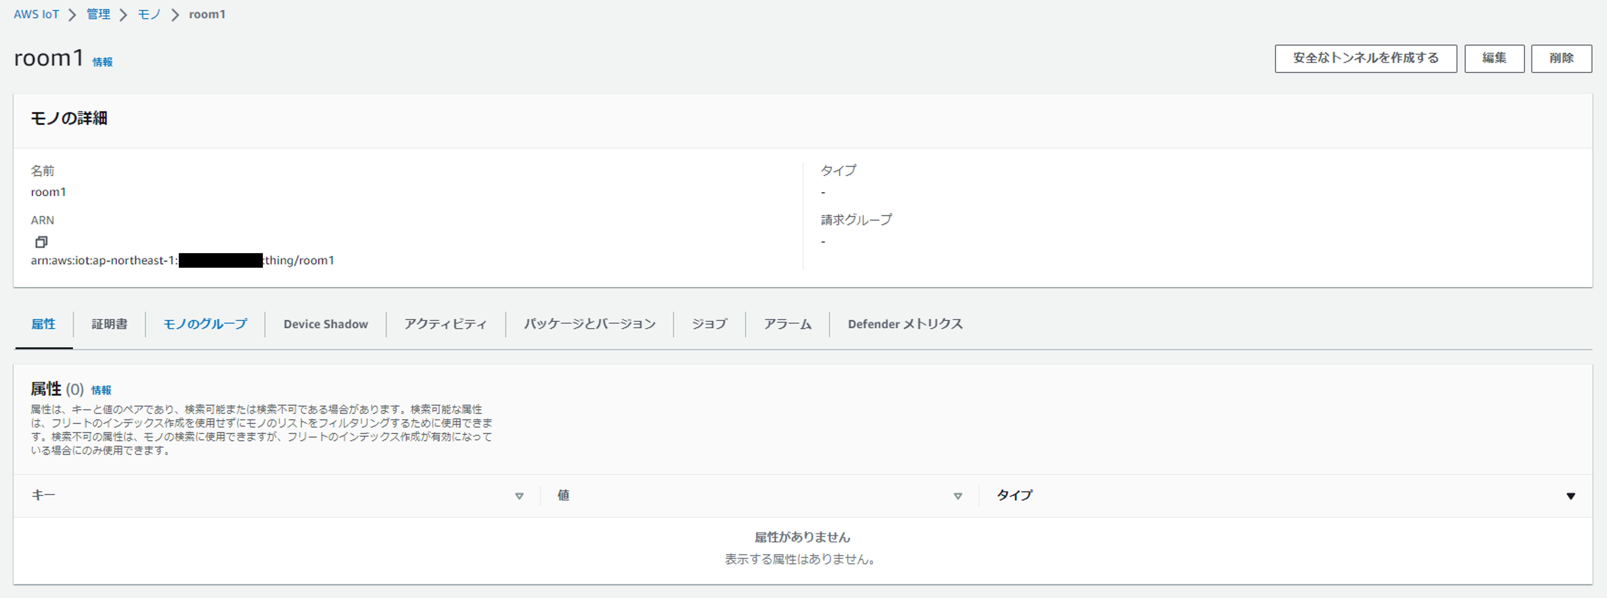Open the アラーム tab
The height and width of the screenshot is (598, 1607).
coord(787,324)
